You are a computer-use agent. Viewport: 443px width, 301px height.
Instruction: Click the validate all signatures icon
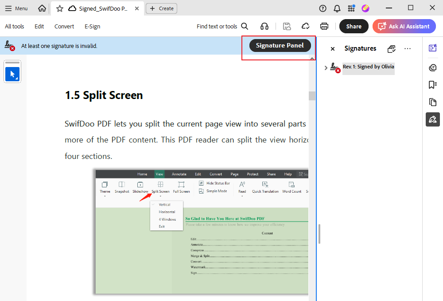pyautogui.click(x=391, y=49)
